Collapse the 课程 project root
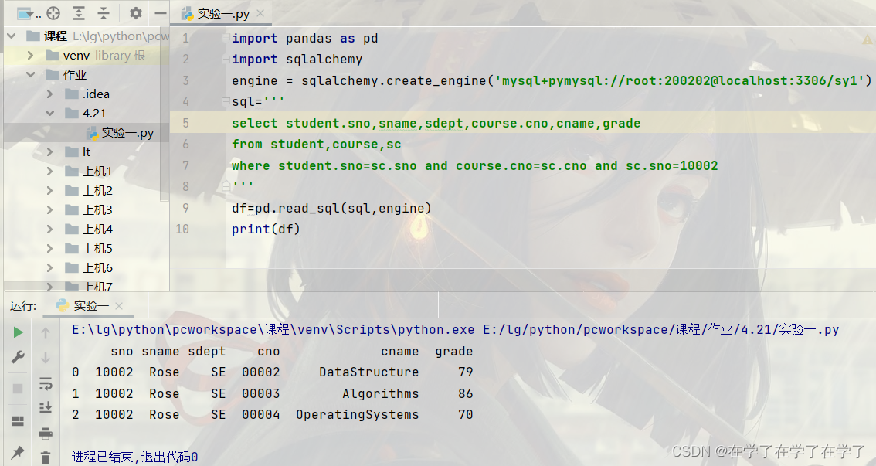 pos(11,36)
